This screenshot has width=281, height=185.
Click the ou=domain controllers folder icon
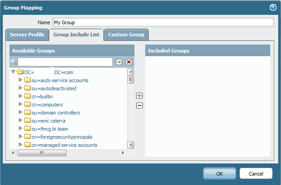click(x=27, y=113)
